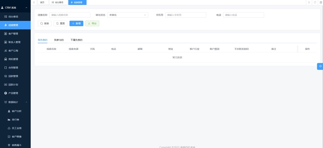The width and height of the screenshot is (323, 148).
Task: Click the four-square grid icon top right
Action: click(x=321, y=2)
